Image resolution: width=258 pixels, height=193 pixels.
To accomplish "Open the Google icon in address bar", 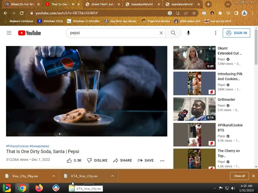I will [170, 13].
